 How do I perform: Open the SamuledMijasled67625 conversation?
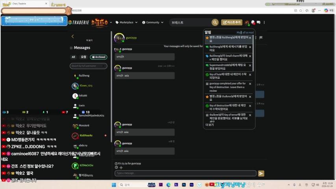click(89, 116)
